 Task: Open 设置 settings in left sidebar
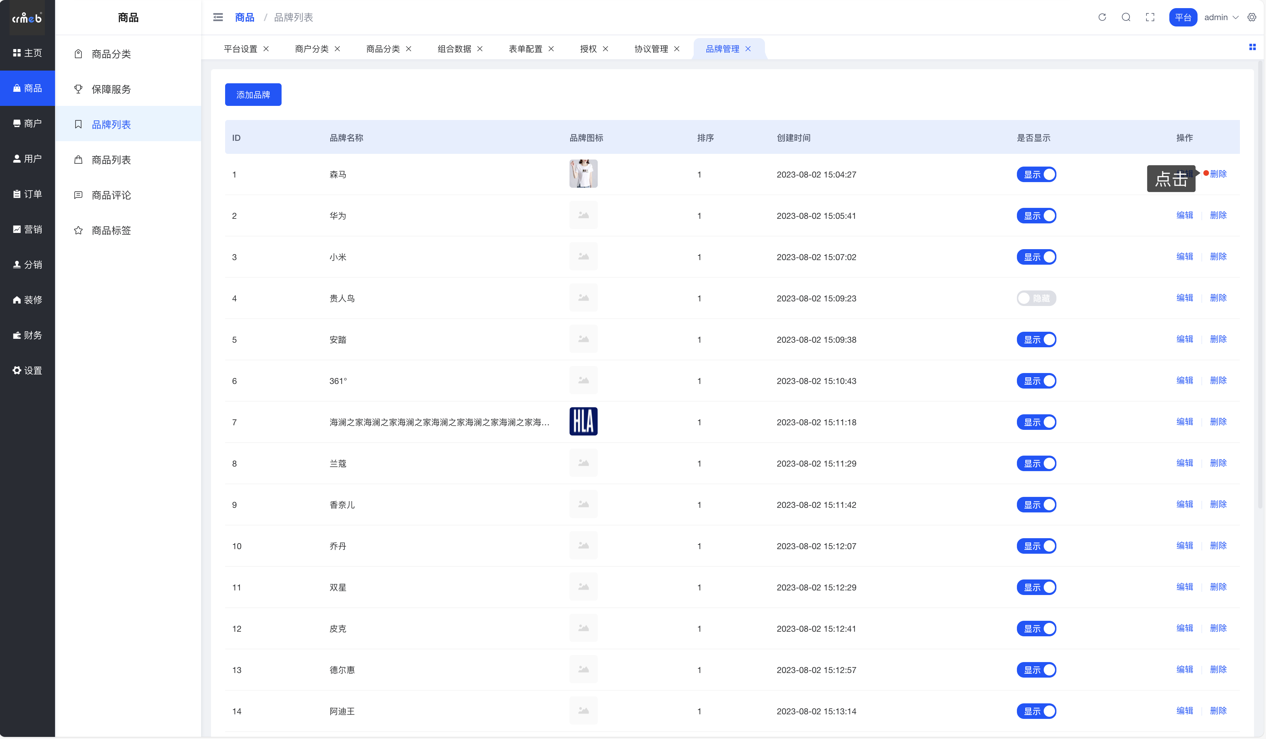click(28, 370)
